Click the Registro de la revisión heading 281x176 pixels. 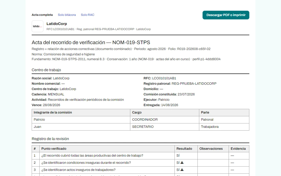50,139
